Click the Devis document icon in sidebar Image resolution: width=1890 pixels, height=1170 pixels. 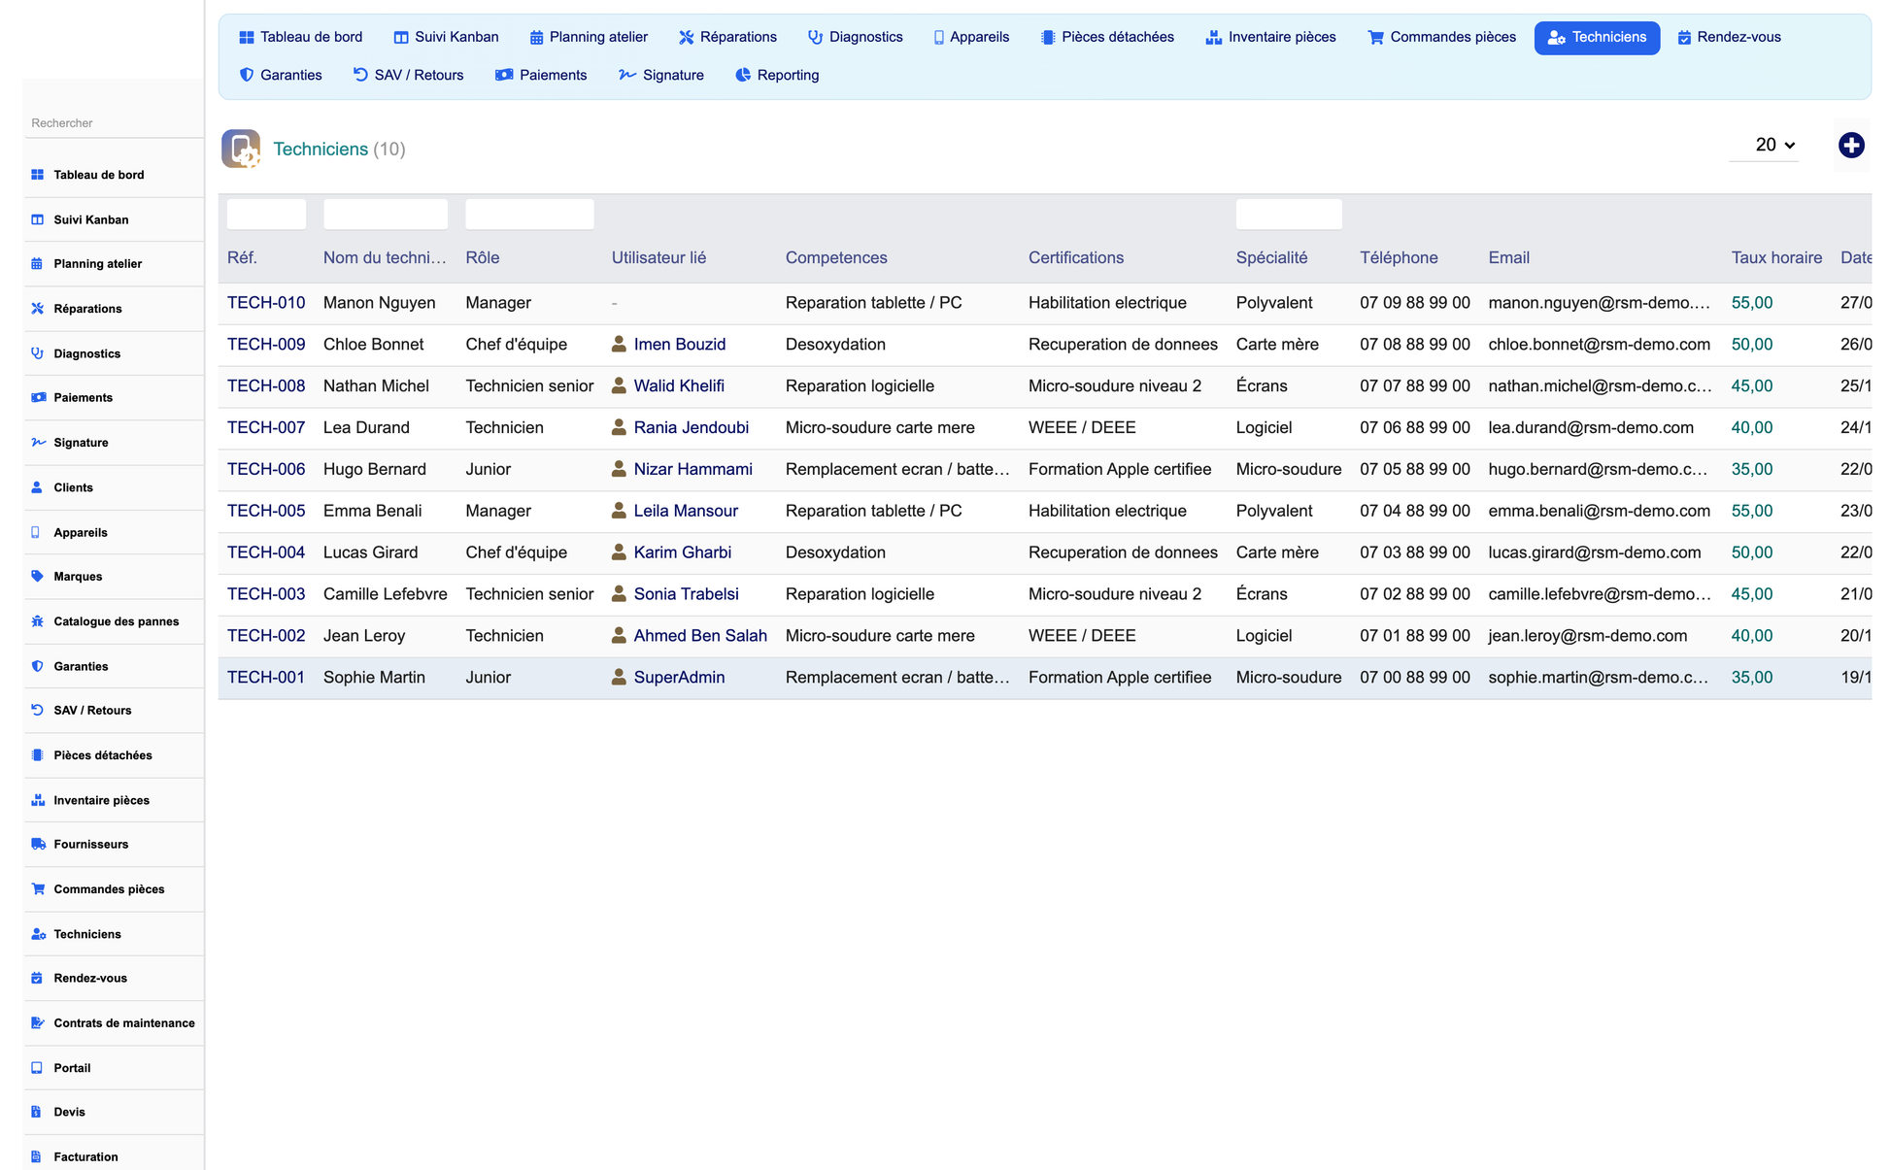coord(36,1112)
